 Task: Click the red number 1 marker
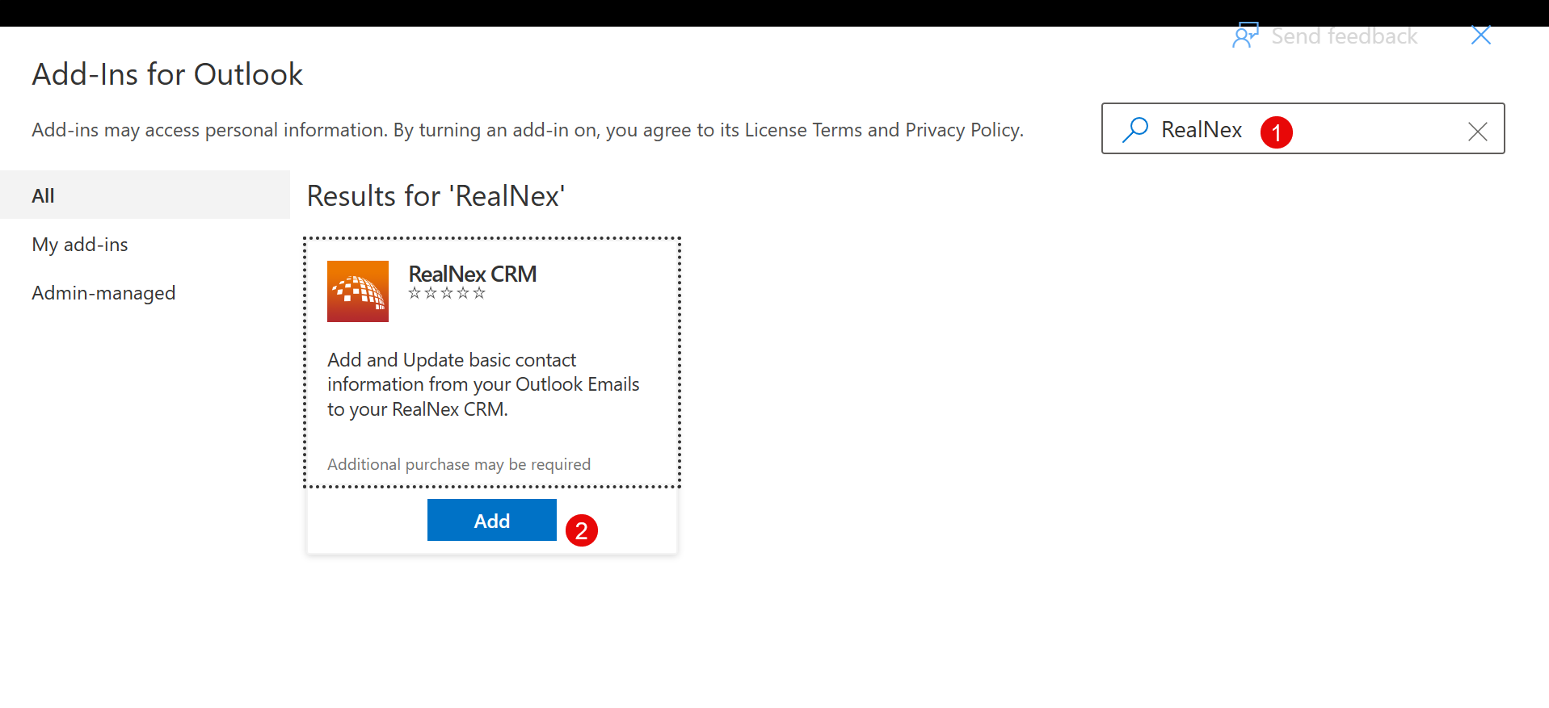coord(1277,132)
